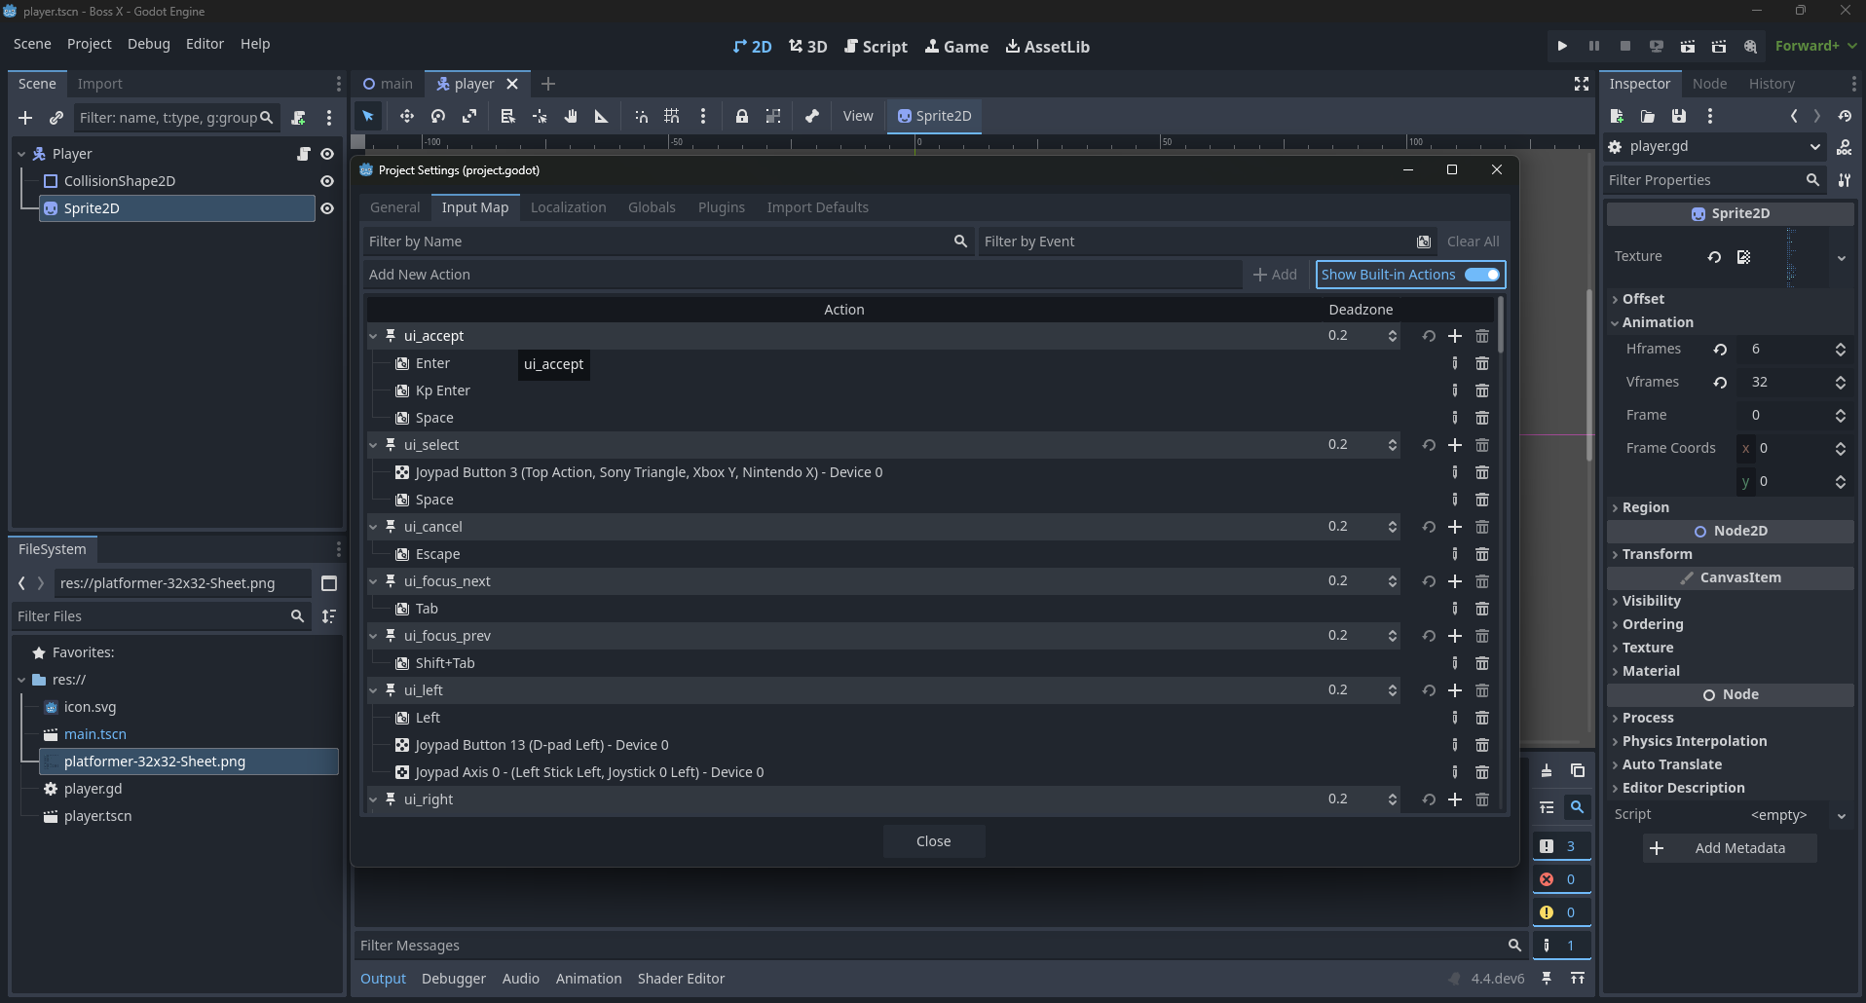The width and height of the screenshot is (1866, 1003).
Task: Hide the CollisionShape2D node
Action: click(x=327, y=181)
